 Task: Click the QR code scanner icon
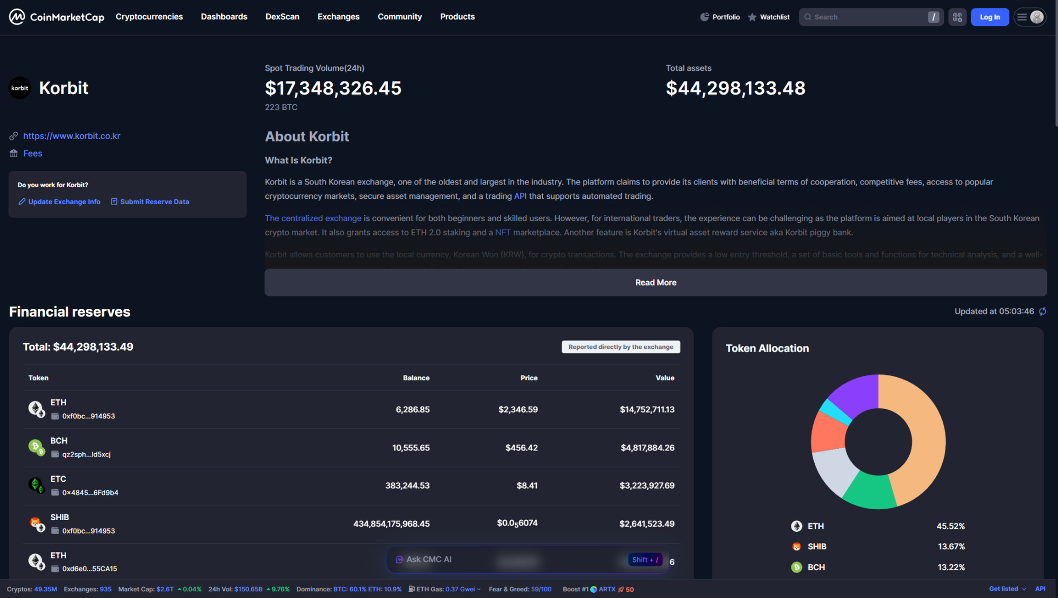point(957,16)
